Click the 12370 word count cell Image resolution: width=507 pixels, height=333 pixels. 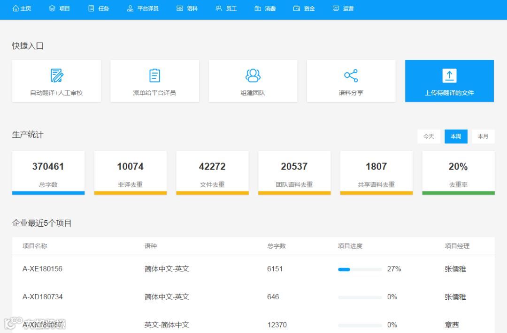(x=277, y=325)
